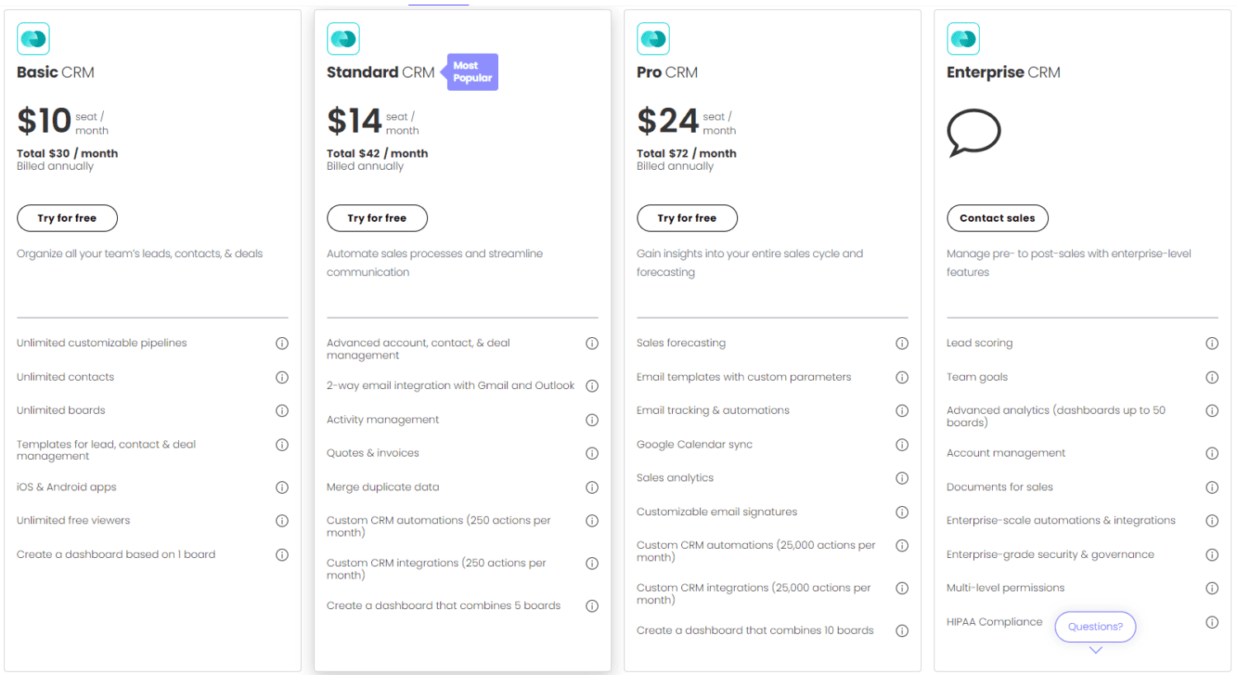Click info icon for Merge duplicate data

click(592, 488)
